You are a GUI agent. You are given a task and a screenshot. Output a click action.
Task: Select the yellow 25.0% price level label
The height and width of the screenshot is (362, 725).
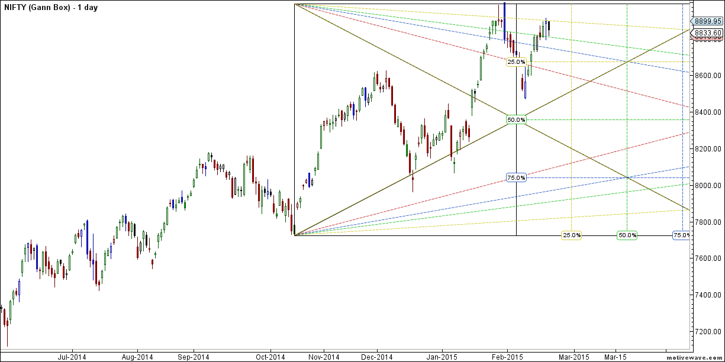tap(516, 62)
